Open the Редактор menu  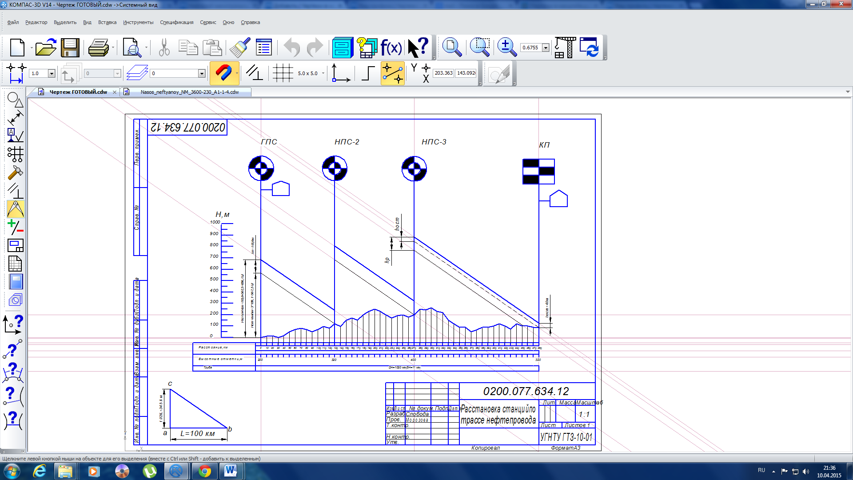click(x=36, y=22)
